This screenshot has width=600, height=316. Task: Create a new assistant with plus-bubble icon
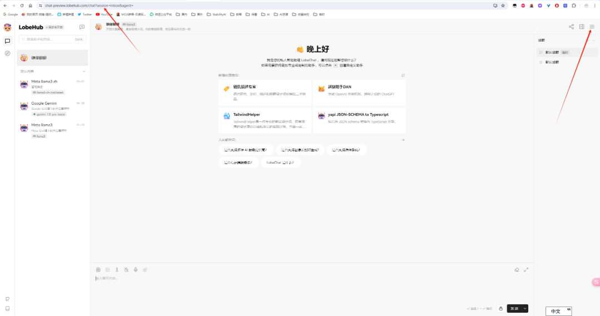click(x=82, y=27)
